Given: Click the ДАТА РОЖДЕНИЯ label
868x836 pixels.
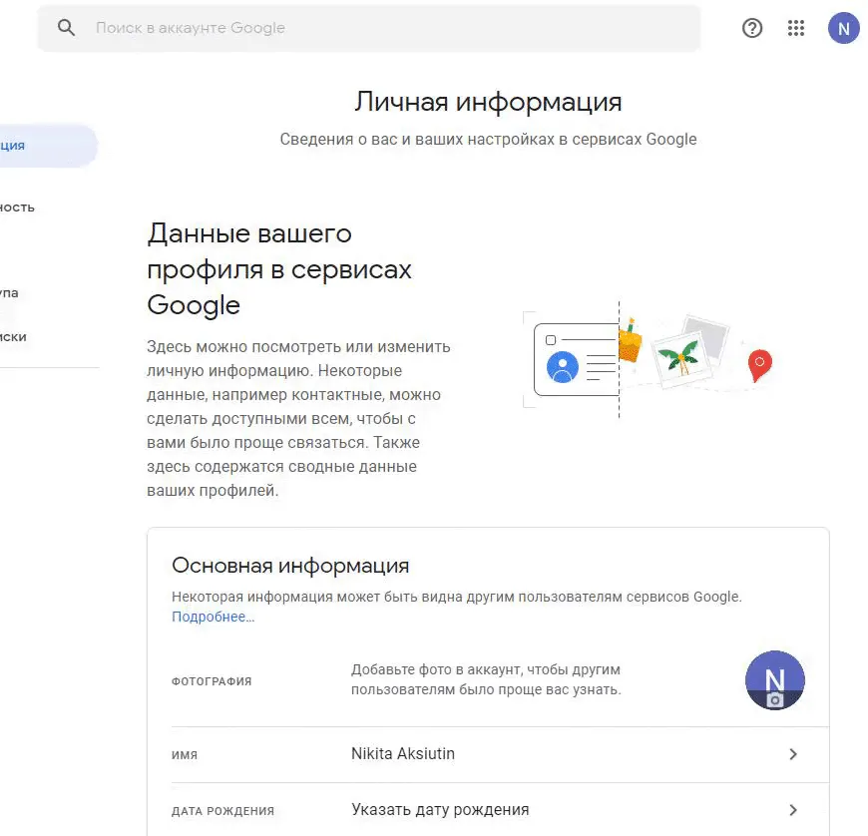Looking at the screenshot, I should (x=222, y=811).
